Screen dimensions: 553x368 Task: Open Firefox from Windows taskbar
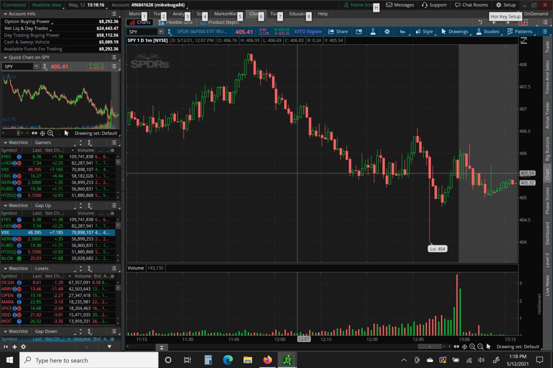267,360
